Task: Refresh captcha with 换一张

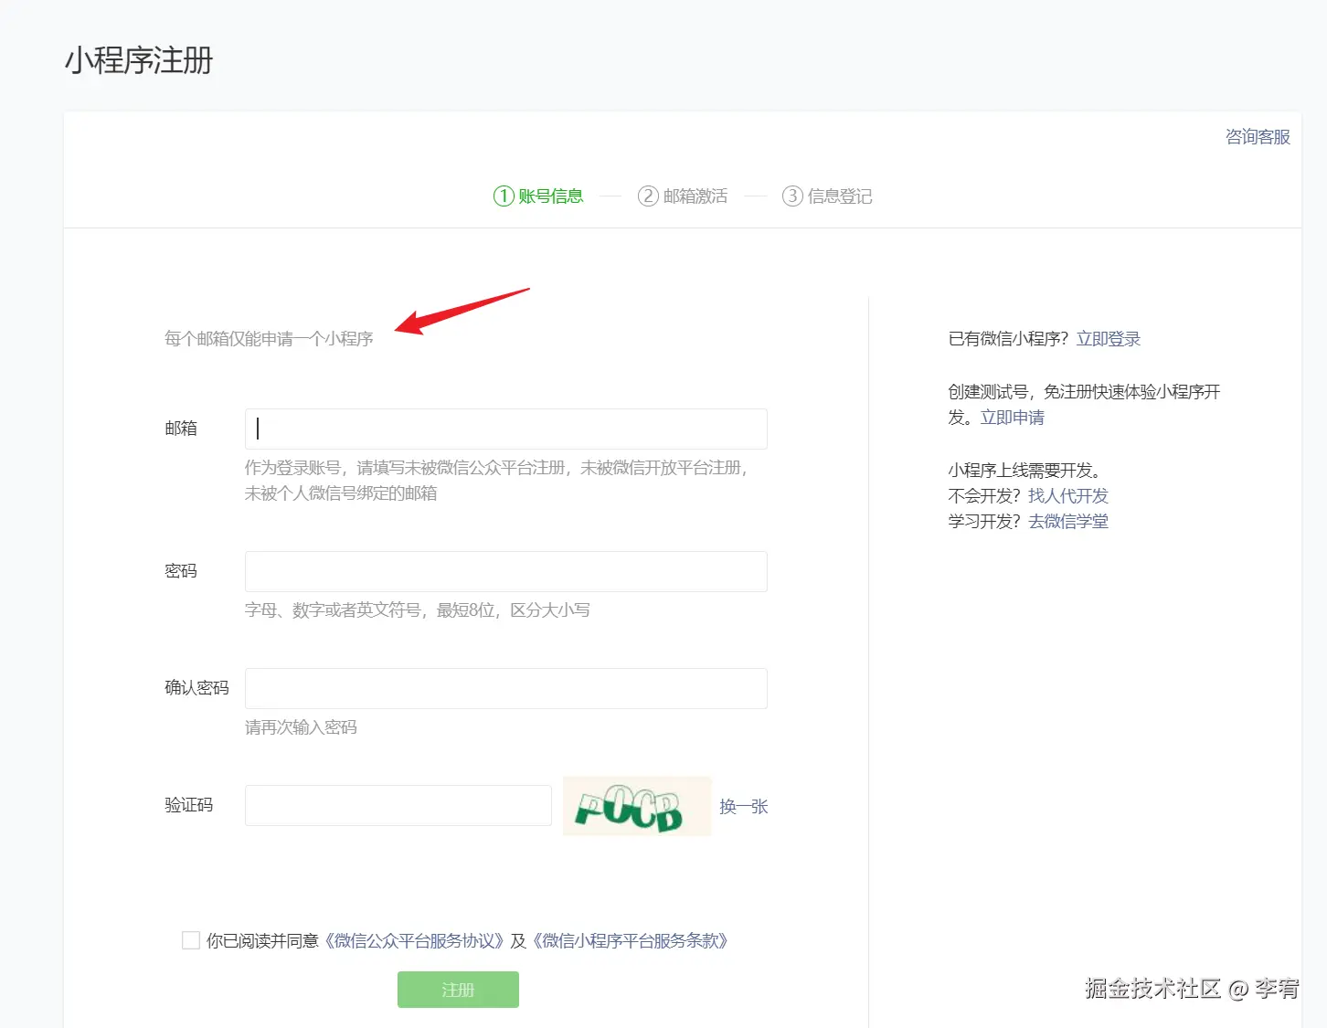Action: click(743, 806)
